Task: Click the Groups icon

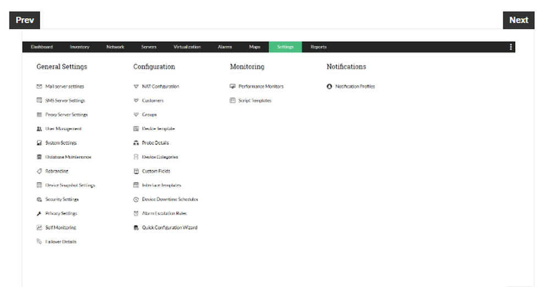Action: (136, 114)
